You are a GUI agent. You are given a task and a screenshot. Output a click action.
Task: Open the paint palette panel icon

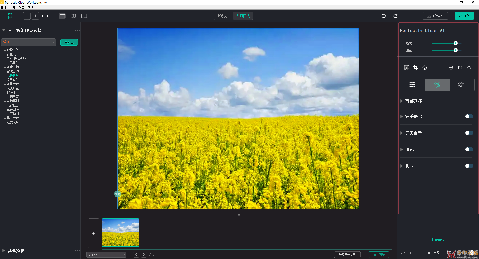click(x=461, y=85)
